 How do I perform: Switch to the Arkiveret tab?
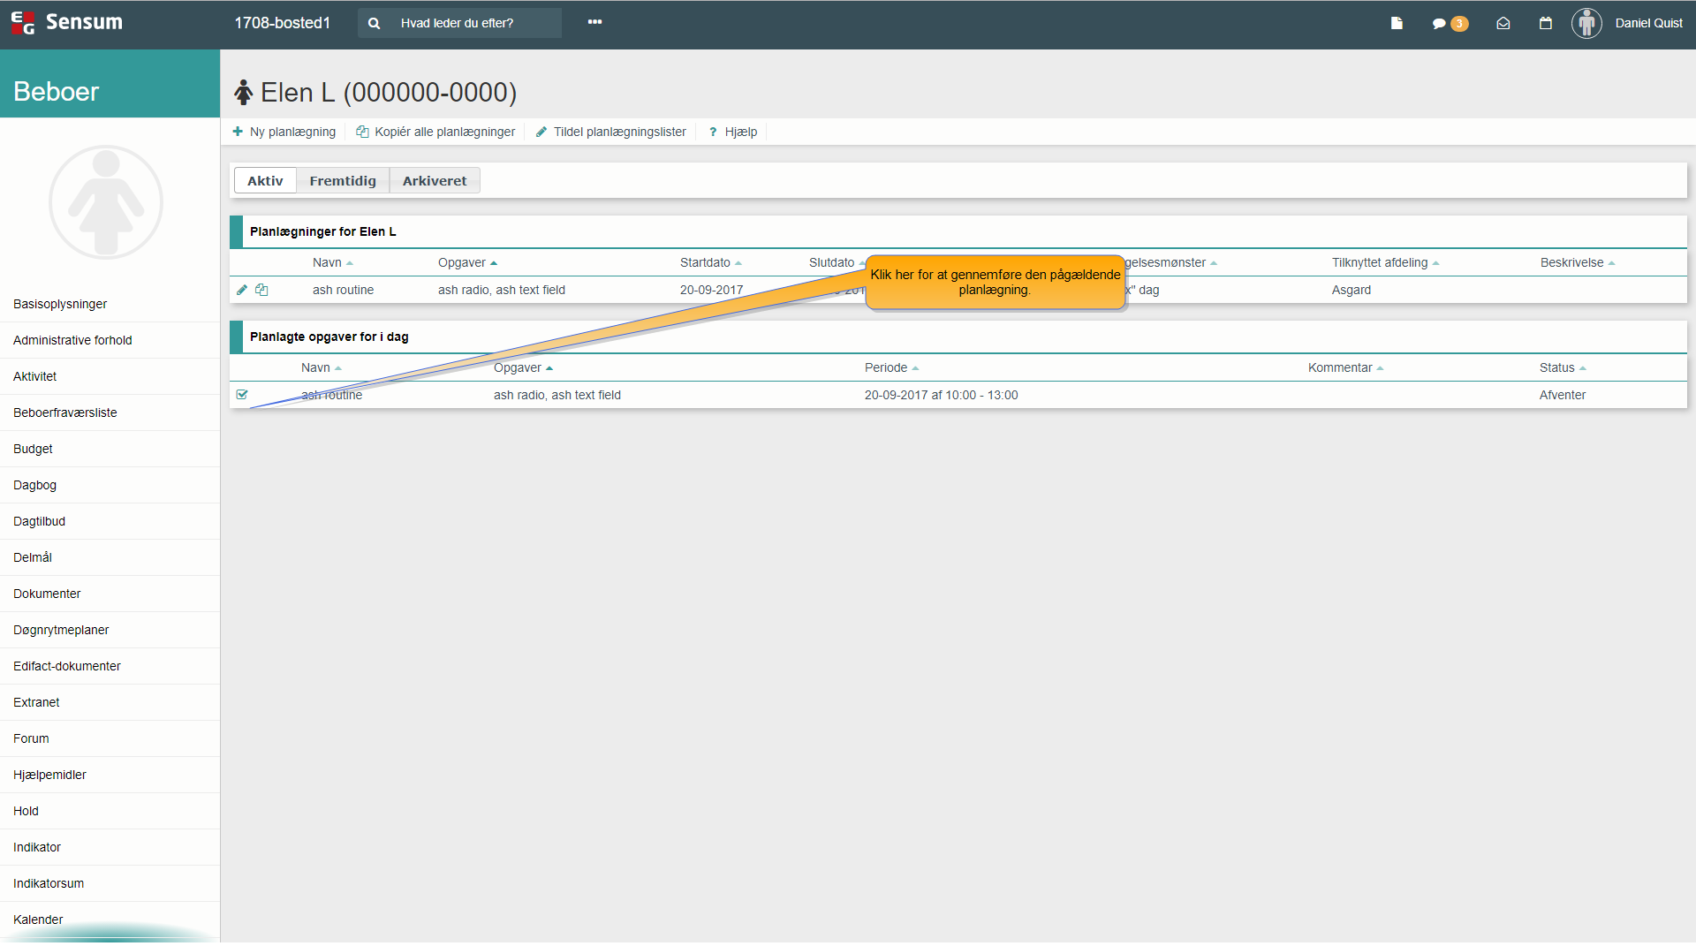click(x=435, y=180)
